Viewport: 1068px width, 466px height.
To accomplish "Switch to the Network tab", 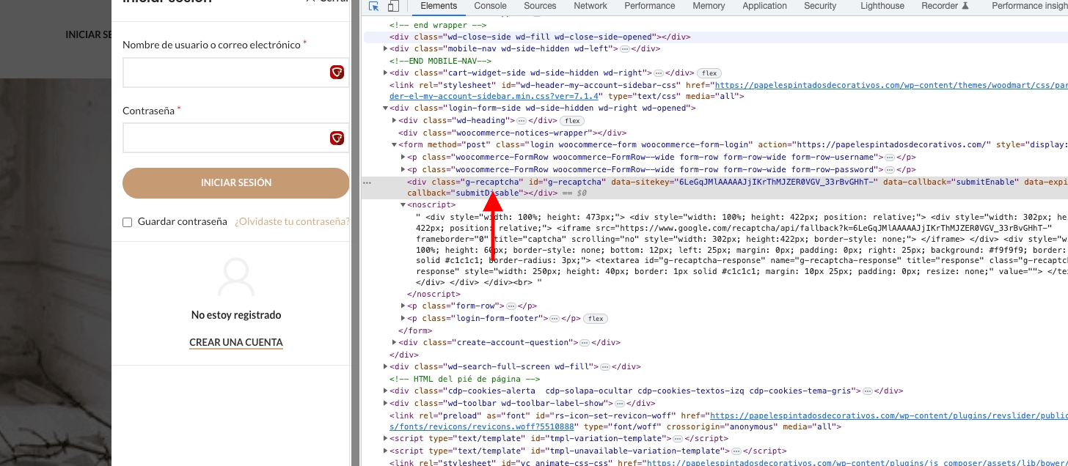I will tap(590, 7).
